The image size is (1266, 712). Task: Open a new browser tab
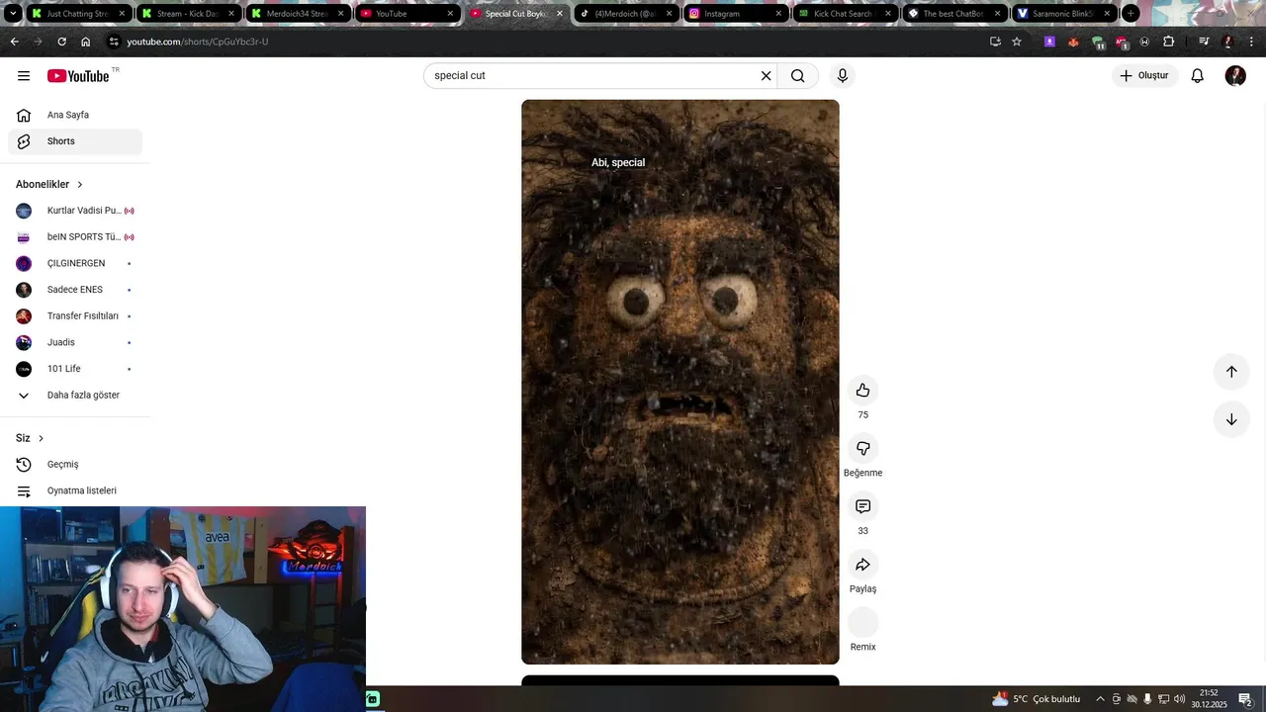pyautogui.click(x=1130, y=14)
